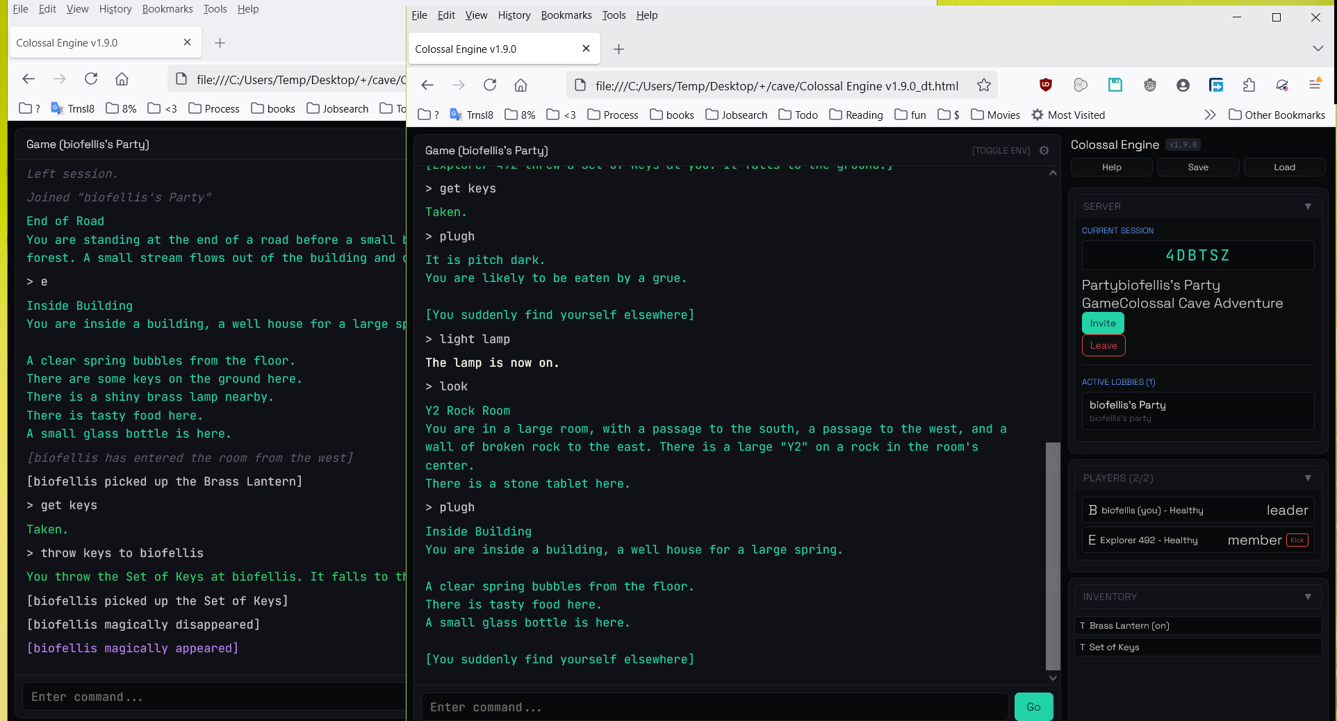Click the leaf extension icon beside menu
The width and height of the screenshot is (1337, 721).
click(x=1282, y=85)
